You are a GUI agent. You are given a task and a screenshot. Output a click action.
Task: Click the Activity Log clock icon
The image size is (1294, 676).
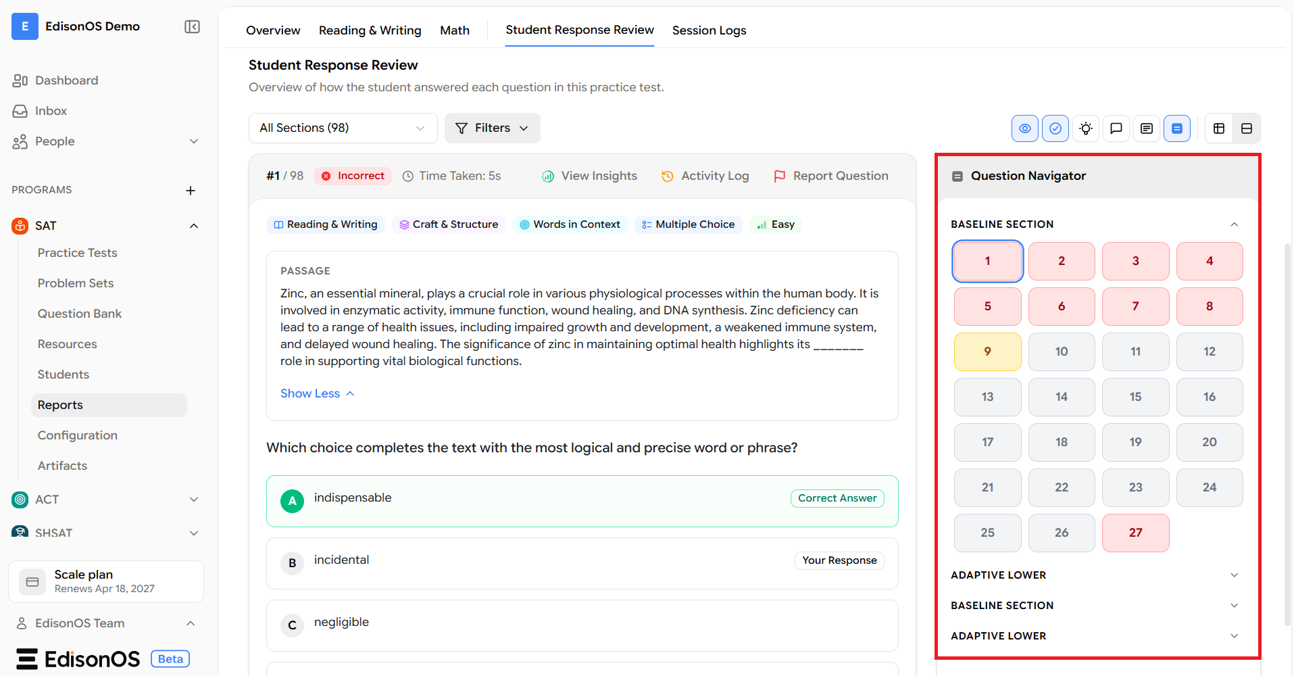667,176
